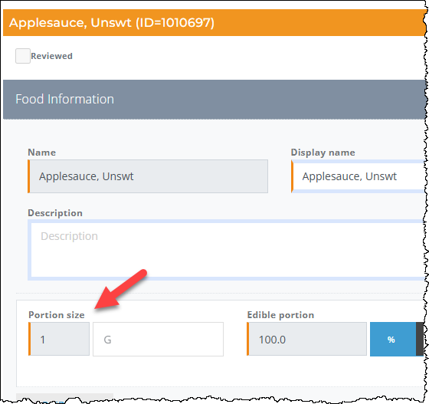429x404 pixels.
Task: Click the Edible portion label
Action: pyautogui.click(x=280, y=315)
